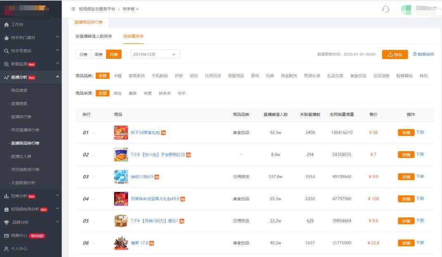This screenshot has height=257, width=442.
Task: Click the 直播分析 chart icon
Action: pos(7,77)
